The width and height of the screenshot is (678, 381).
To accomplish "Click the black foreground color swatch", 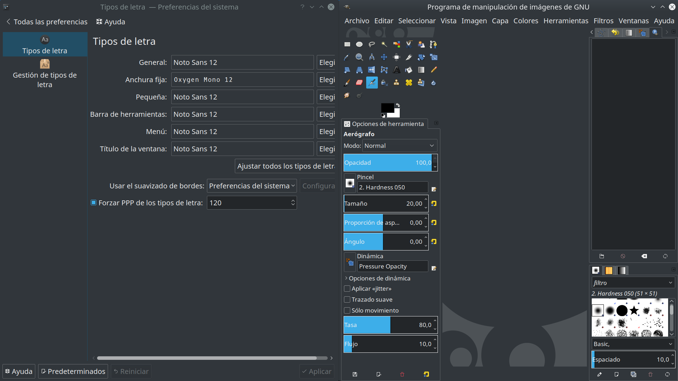I will click(387, 108).
